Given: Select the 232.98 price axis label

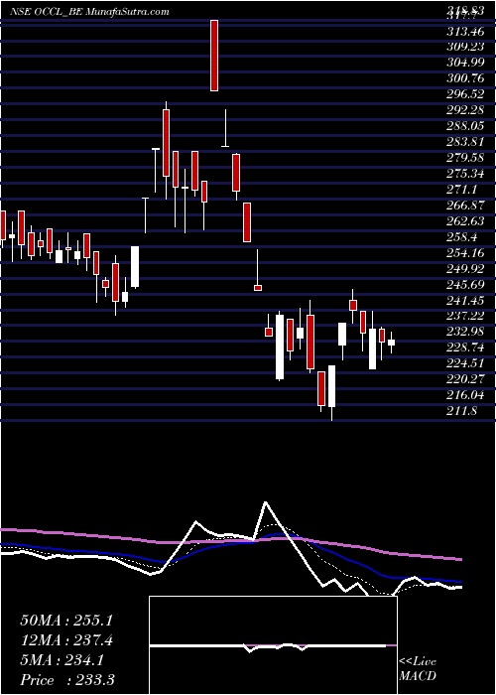Looking at the screenshot, I should click(465, 332).
